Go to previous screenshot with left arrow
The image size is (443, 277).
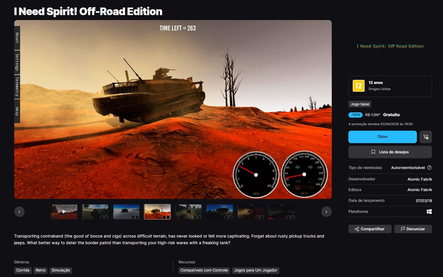pyautogui.click(x=19, y=212)
